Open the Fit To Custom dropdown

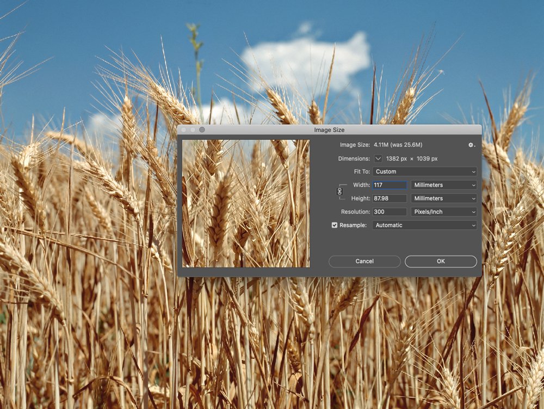coord(425,172)
